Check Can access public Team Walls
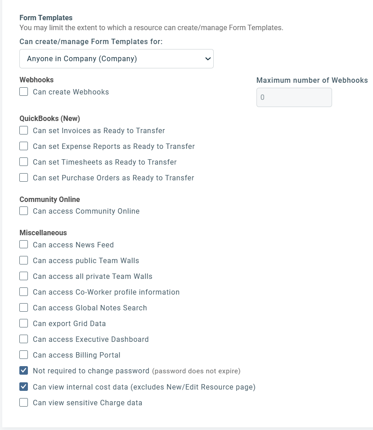373x430 pixels. pos(24,261)
